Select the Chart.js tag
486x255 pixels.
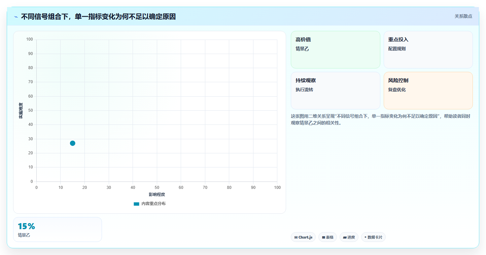[303, 237]
